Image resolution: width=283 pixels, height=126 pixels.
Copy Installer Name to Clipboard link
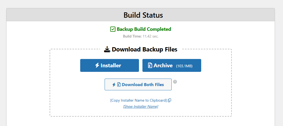point(138,101)
